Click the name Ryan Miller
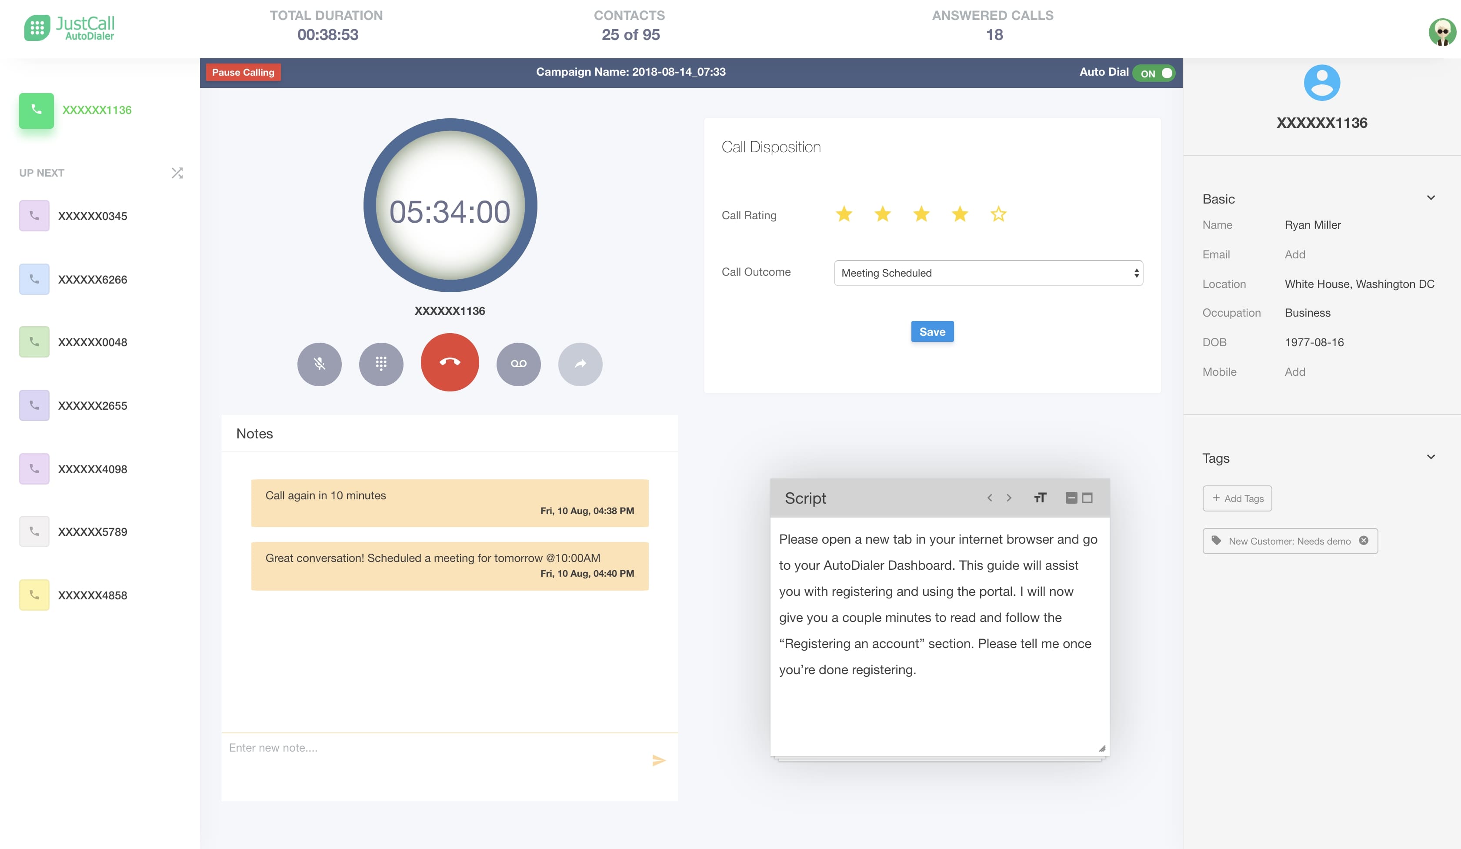 coord(1313,225)
